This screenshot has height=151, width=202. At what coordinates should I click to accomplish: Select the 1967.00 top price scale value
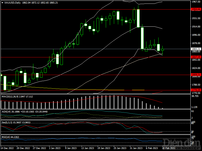click(196, 2)
